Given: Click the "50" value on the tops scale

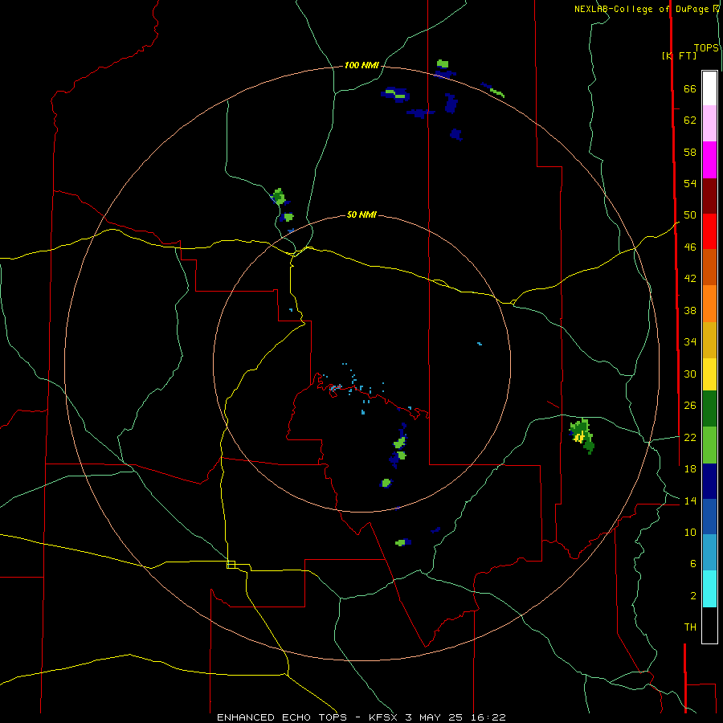Looking at the screenshot, I should tap(690, 214).
